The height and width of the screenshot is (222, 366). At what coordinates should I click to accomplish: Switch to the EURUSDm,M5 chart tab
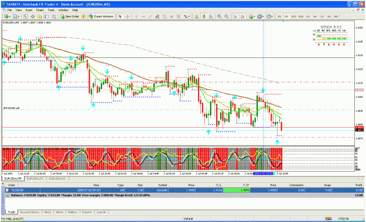[x=13, y=178]
